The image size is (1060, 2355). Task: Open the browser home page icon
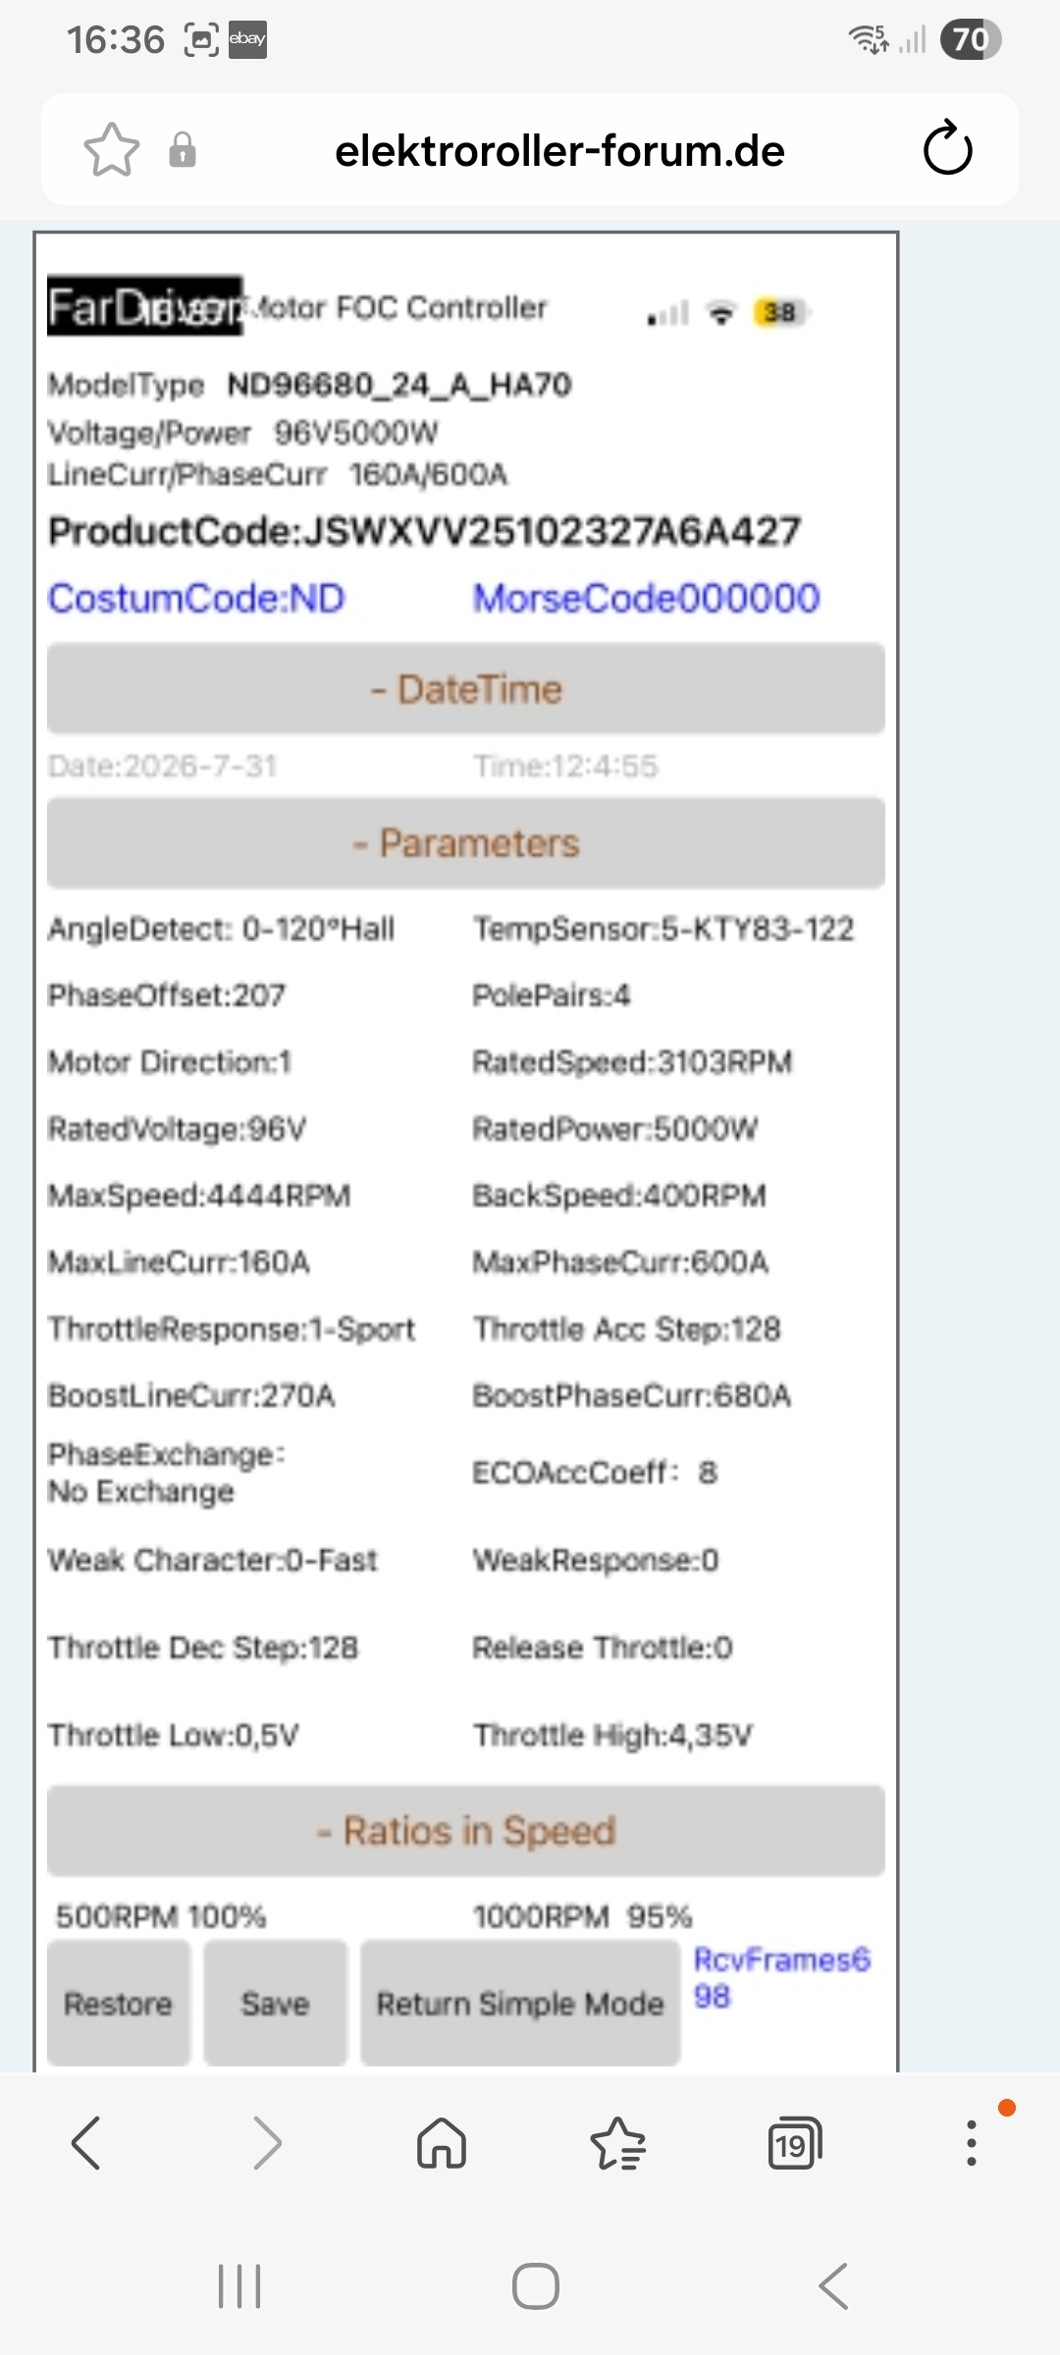(x=442, y=2142)
